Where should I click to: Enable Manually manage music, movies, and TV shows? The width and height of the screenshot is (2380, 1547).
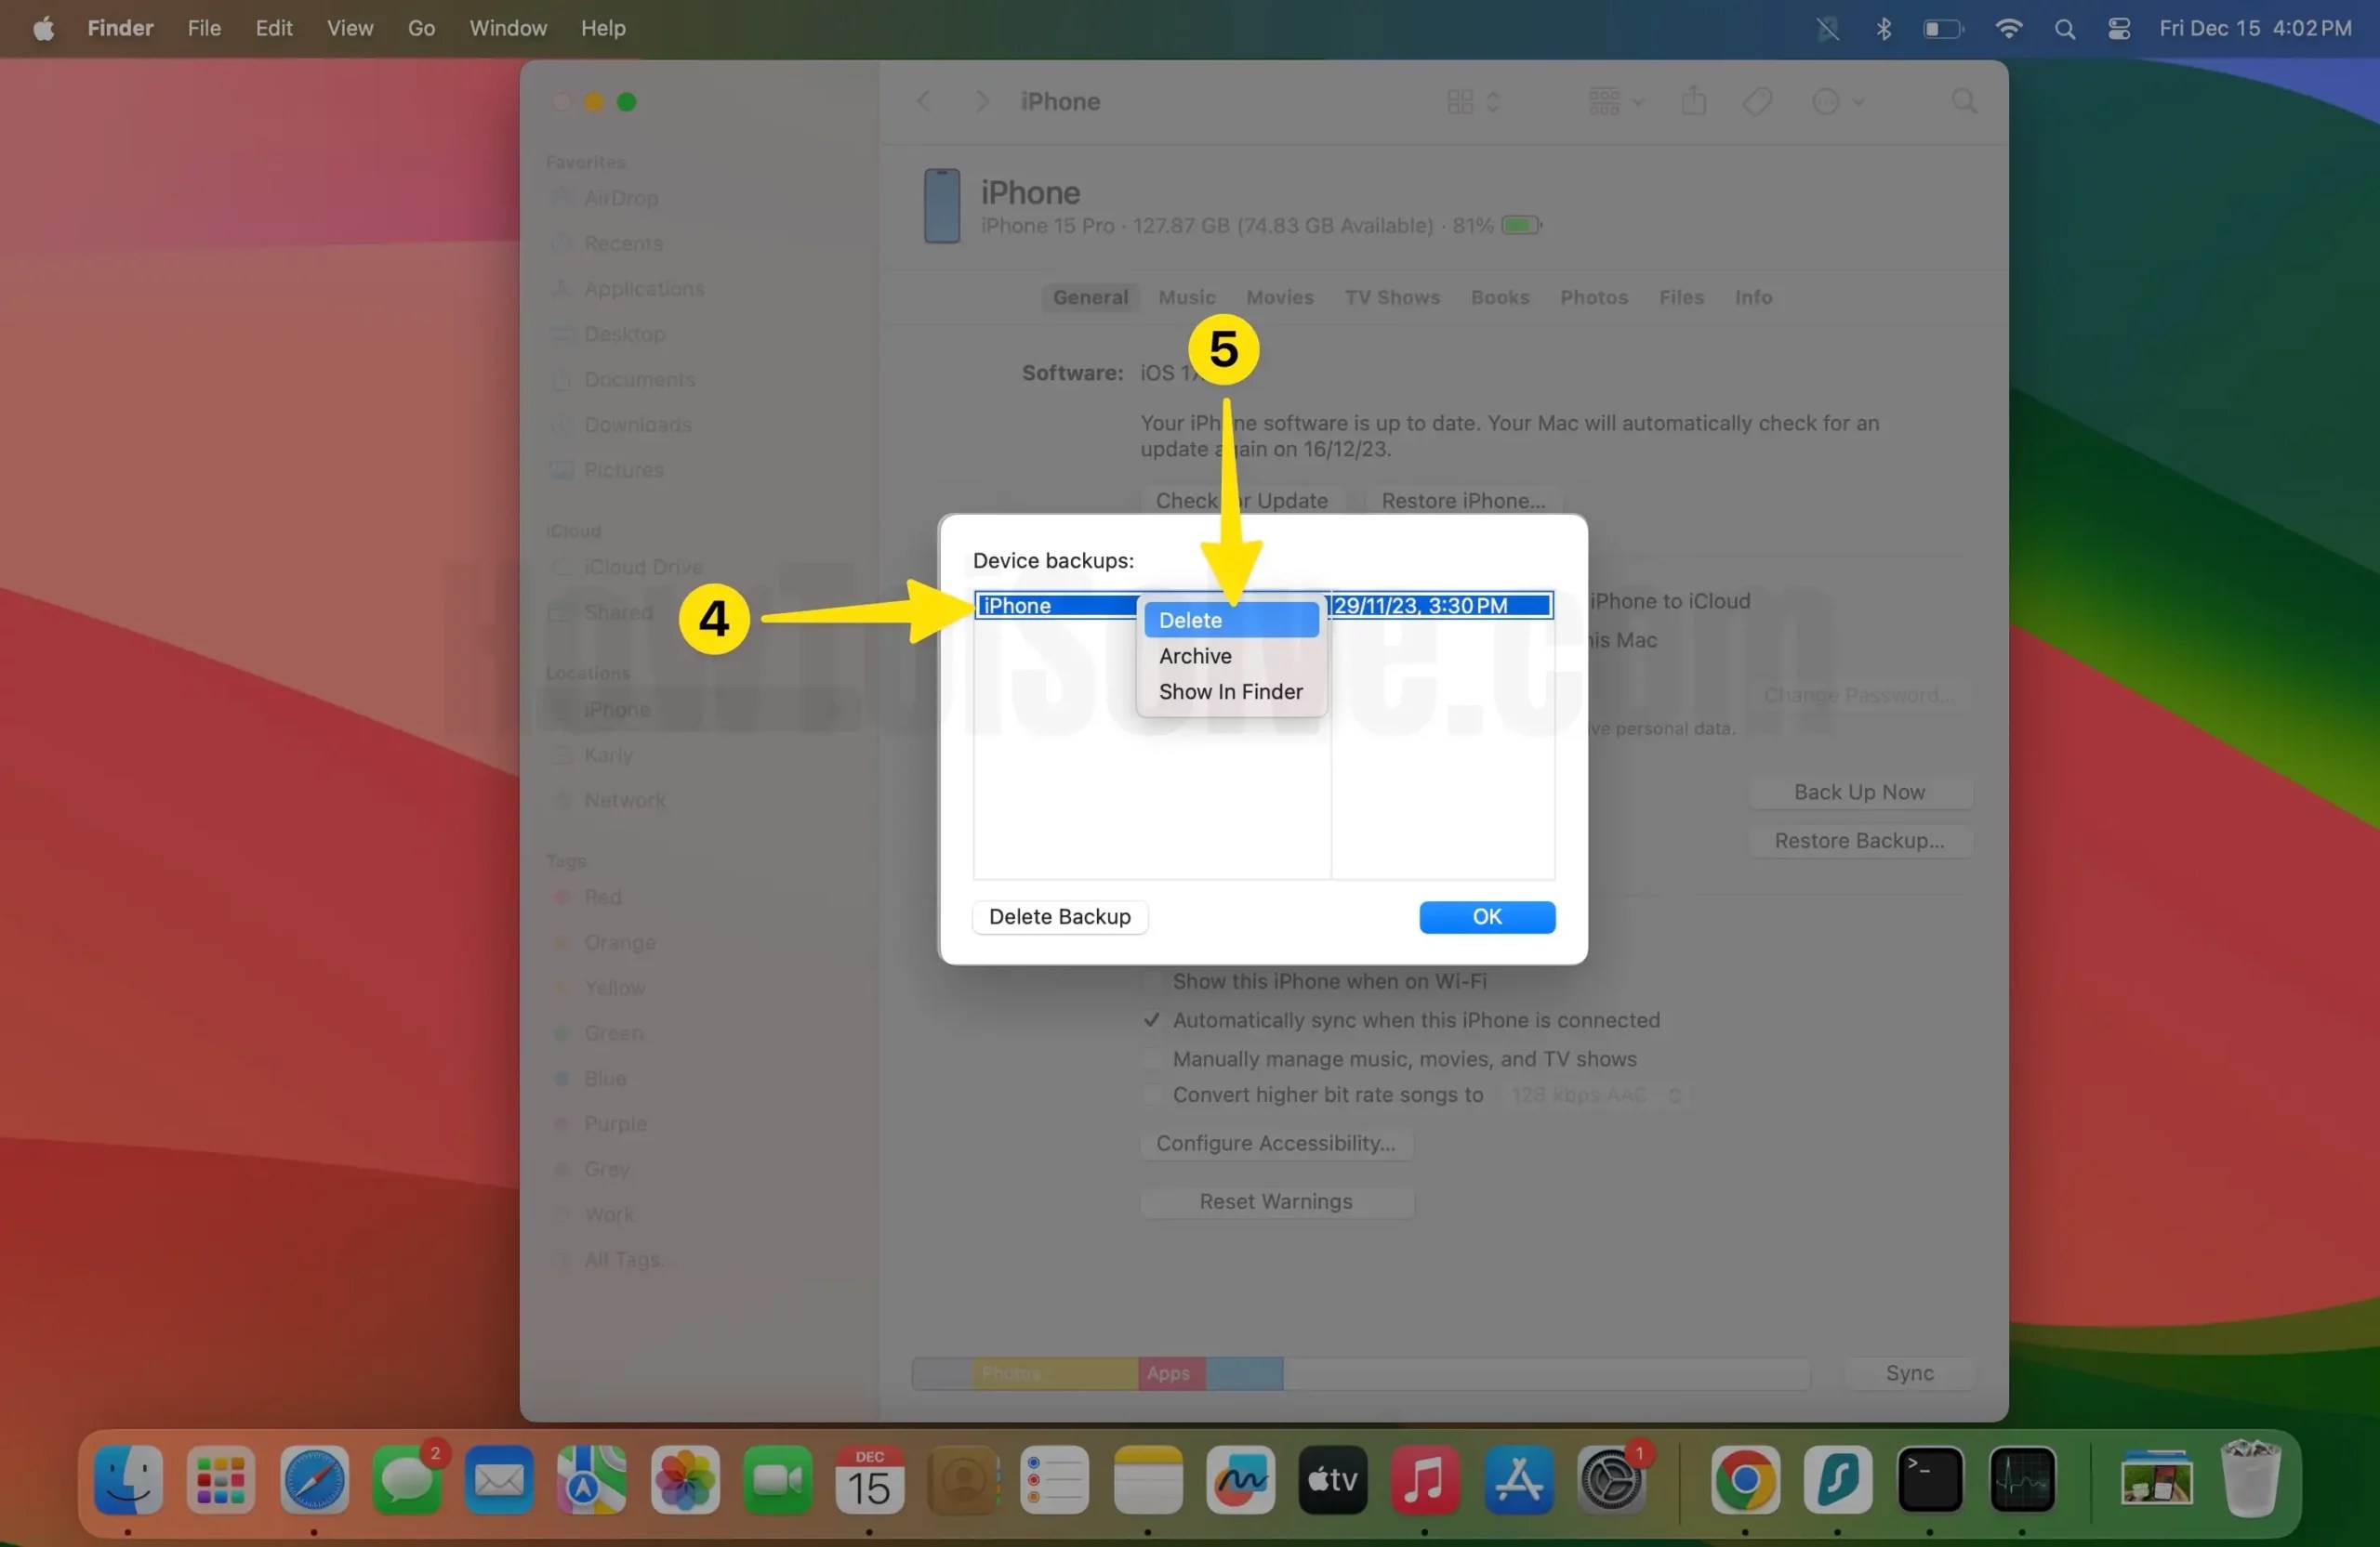pyautogui.click(x=1152, y=1059)
